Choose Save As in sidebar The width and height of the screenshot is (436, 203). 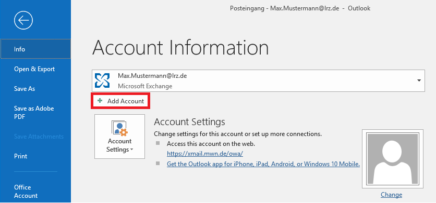pyautogui.click(x=25, y=89)
